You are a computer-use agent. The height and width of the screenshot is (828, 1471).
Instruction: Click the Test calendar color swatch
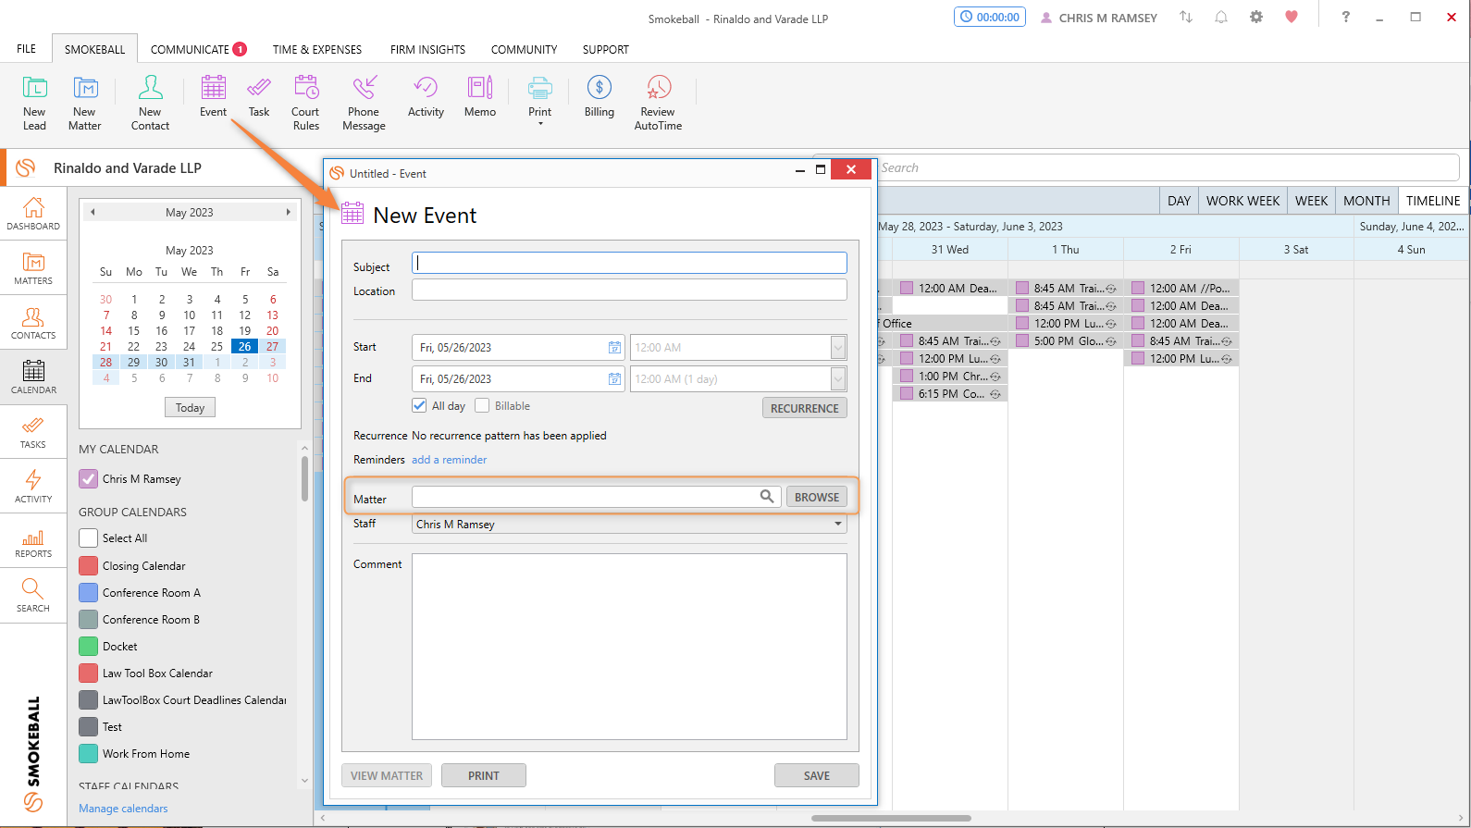[89, 726]
